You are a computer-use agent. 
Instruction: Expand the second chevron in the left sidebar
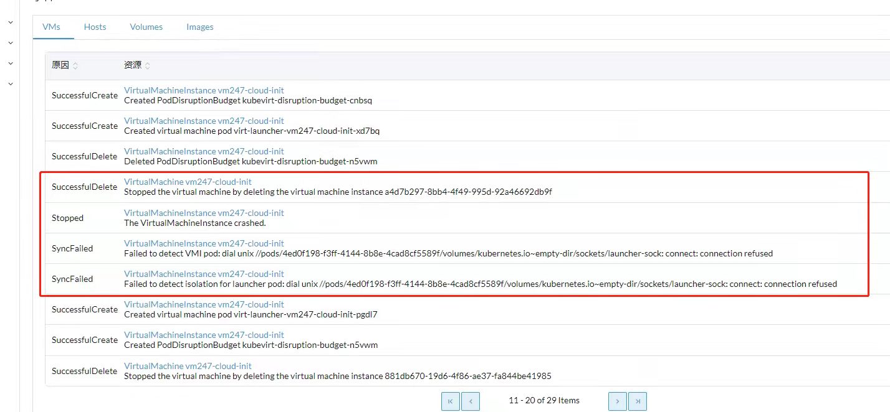pos(9,42)
